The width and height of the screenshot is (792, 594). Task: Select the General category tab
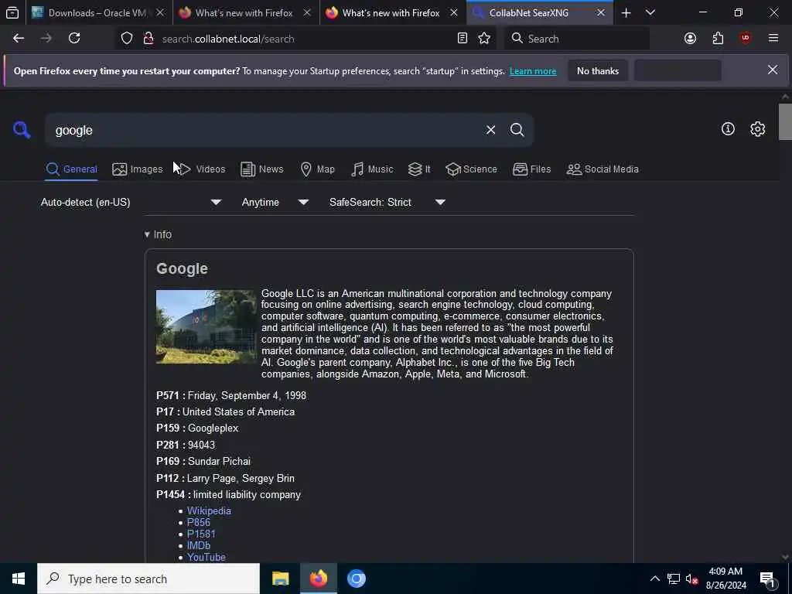coord(71,169)
